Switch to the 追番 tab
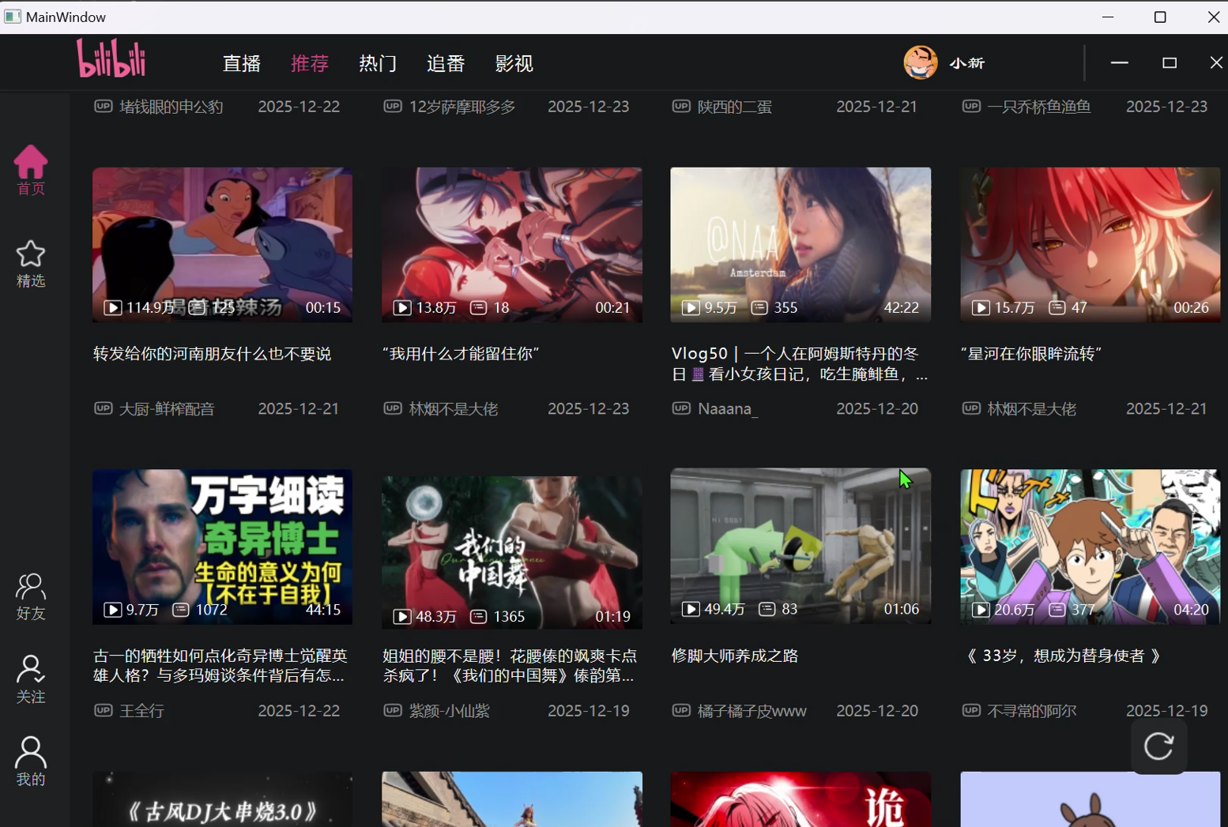This screenshot has width=1228, height=827. pyautogui.click(x=446, y=63)
